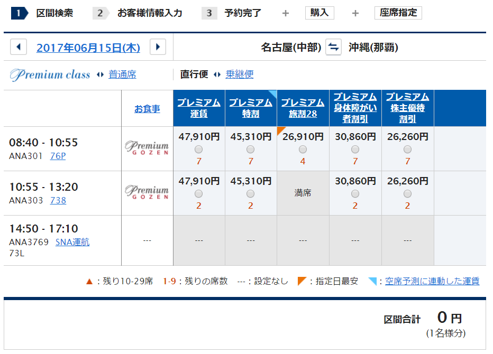The height and width of the screenshot is (354, 493).
Task: Click blue triangle legend marker
Action: pyautogui.click(x=372, y=281)
